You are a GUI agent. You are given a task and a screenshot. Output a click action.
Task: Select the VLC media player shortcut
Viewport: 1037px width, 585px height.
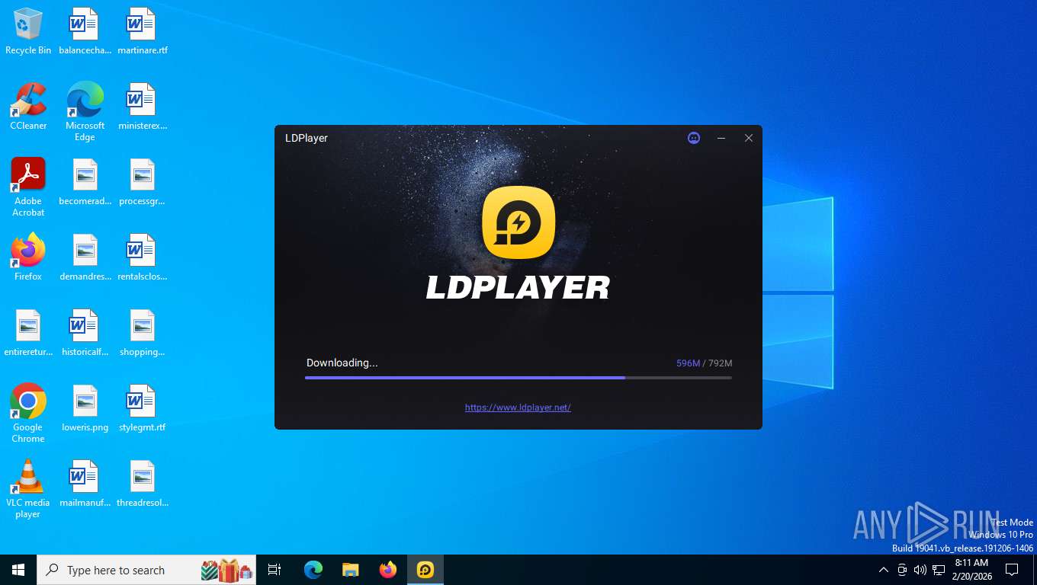(28, 489)
